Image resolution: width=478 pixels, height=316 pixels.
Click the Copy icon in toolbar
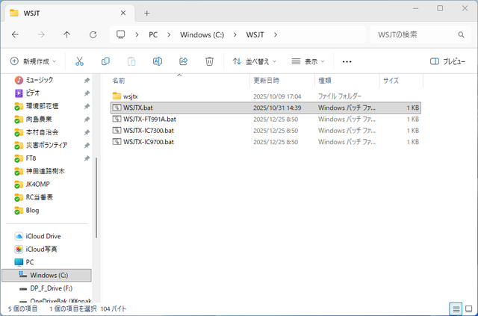tap(105, 61)
